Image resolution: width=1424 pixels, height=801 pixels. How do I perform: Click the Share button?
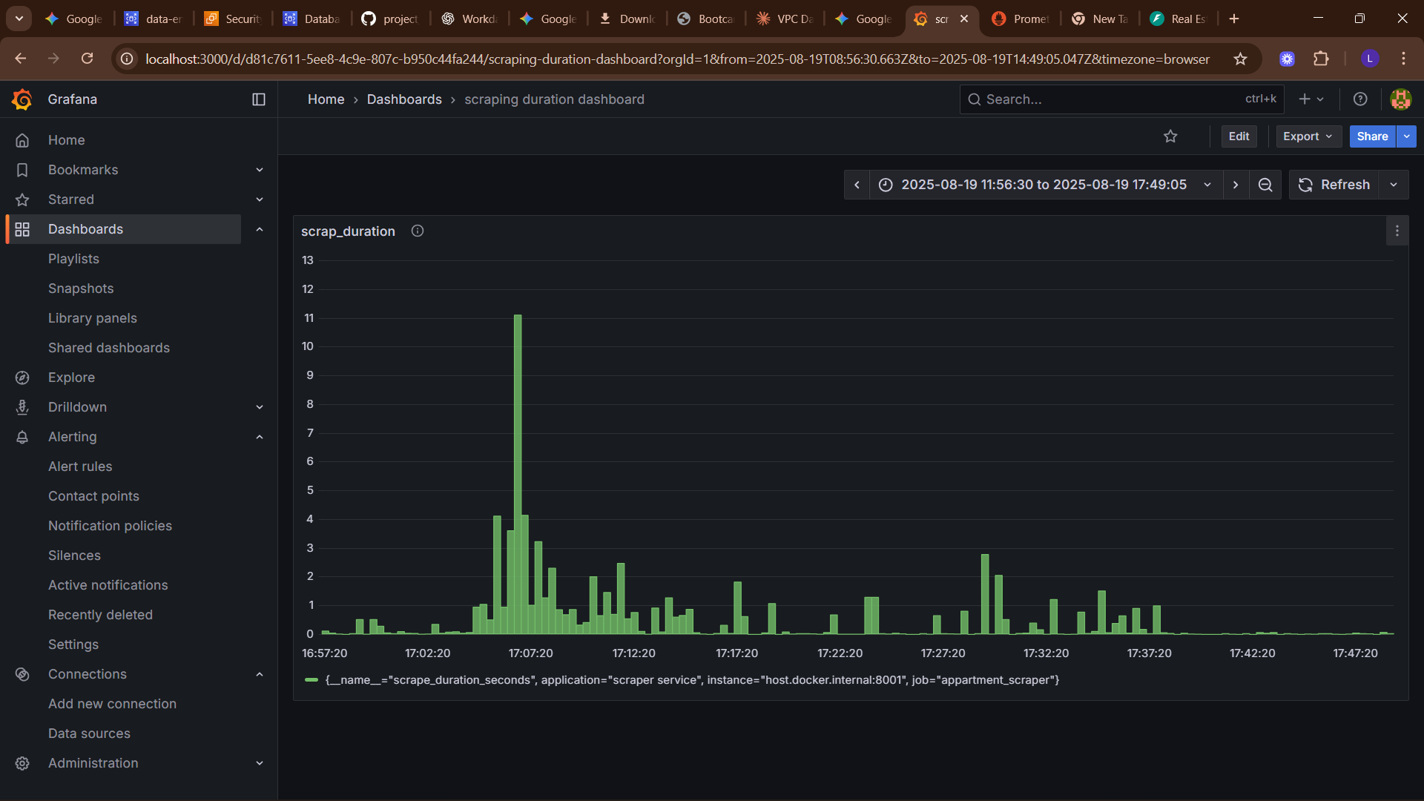click(1372, 136)
